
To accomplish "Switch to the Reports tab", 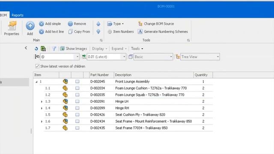I will point(18,15).
